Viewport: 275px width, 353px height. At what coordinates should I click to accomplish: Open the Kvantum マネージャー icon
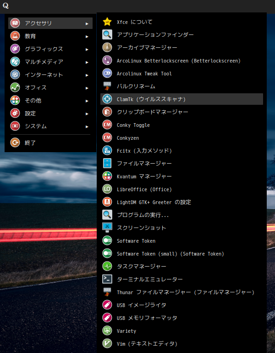tap(107, 176)
